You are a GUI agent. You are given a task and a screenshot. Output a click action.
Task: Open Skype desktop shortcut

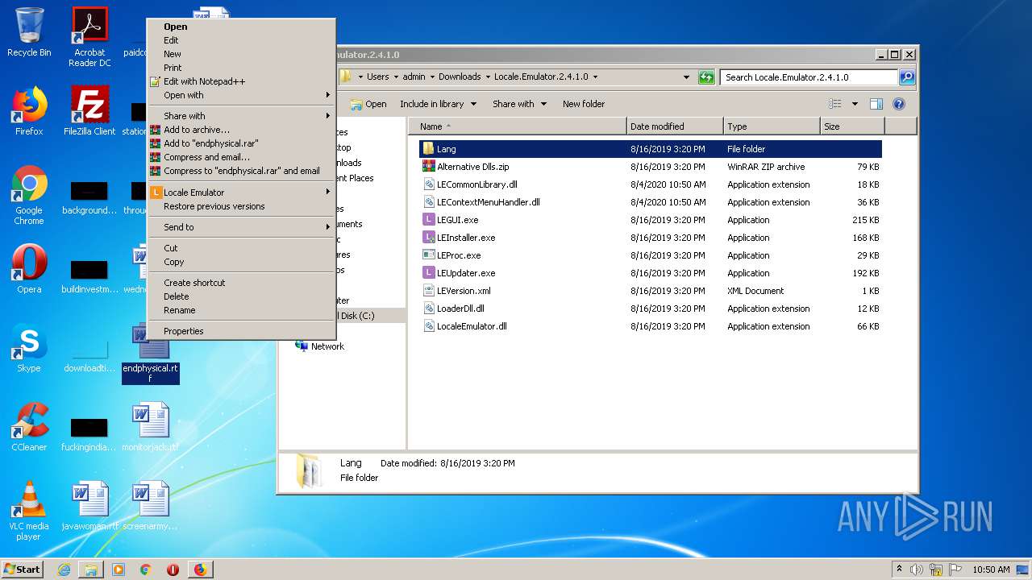coord(29,348)
